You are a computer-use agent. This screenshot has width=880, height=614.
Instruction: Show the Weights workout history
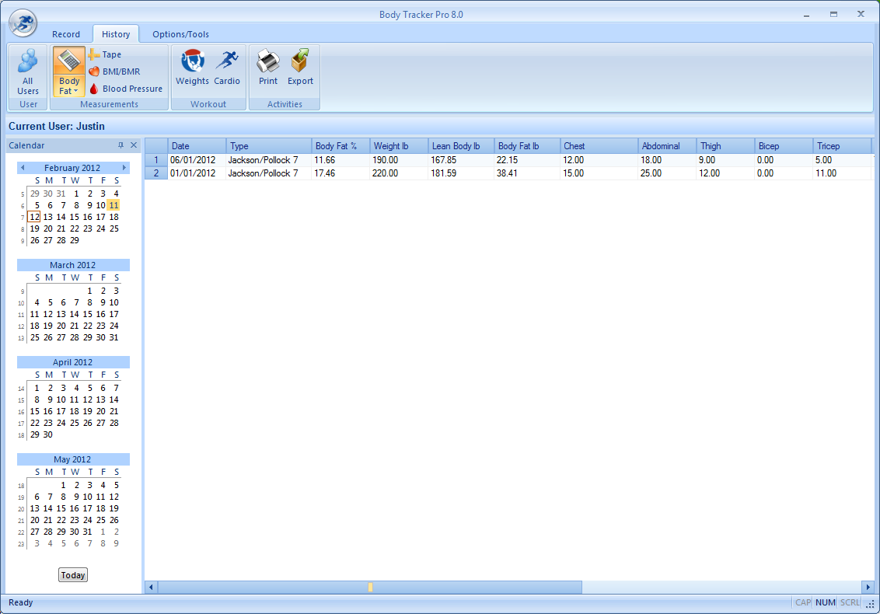(x=192, y=68)
